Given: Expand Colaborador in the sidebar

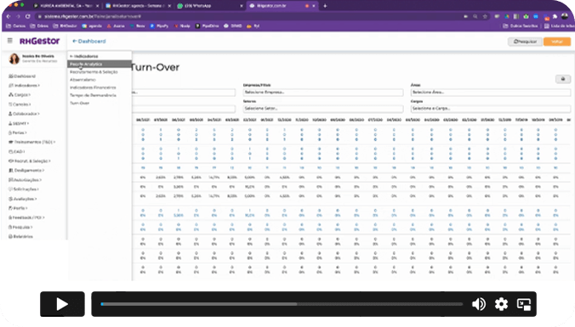Looking at the screenshot, I should click(24, 114).
